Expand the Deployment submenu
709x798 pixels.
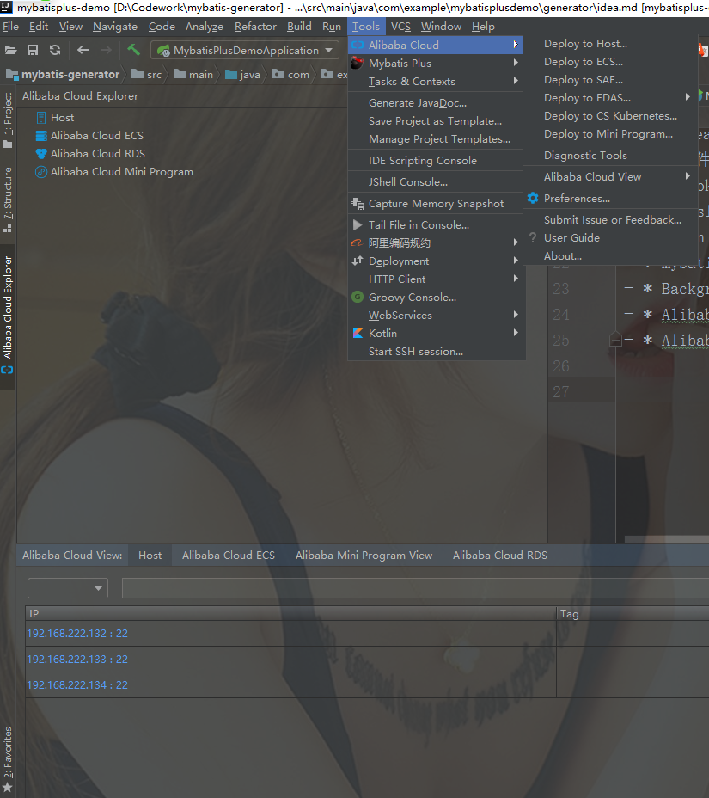point(436,261)
